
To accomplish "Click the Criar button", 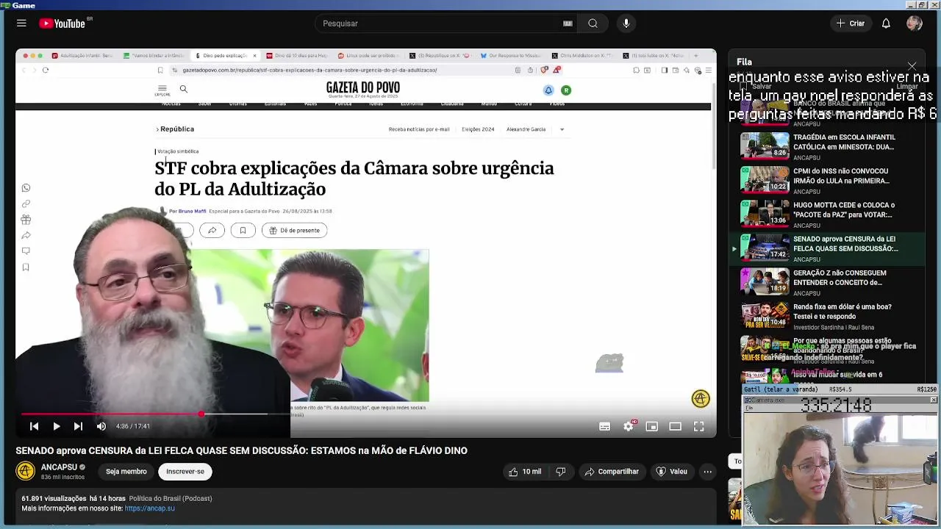I will [851, 24].
